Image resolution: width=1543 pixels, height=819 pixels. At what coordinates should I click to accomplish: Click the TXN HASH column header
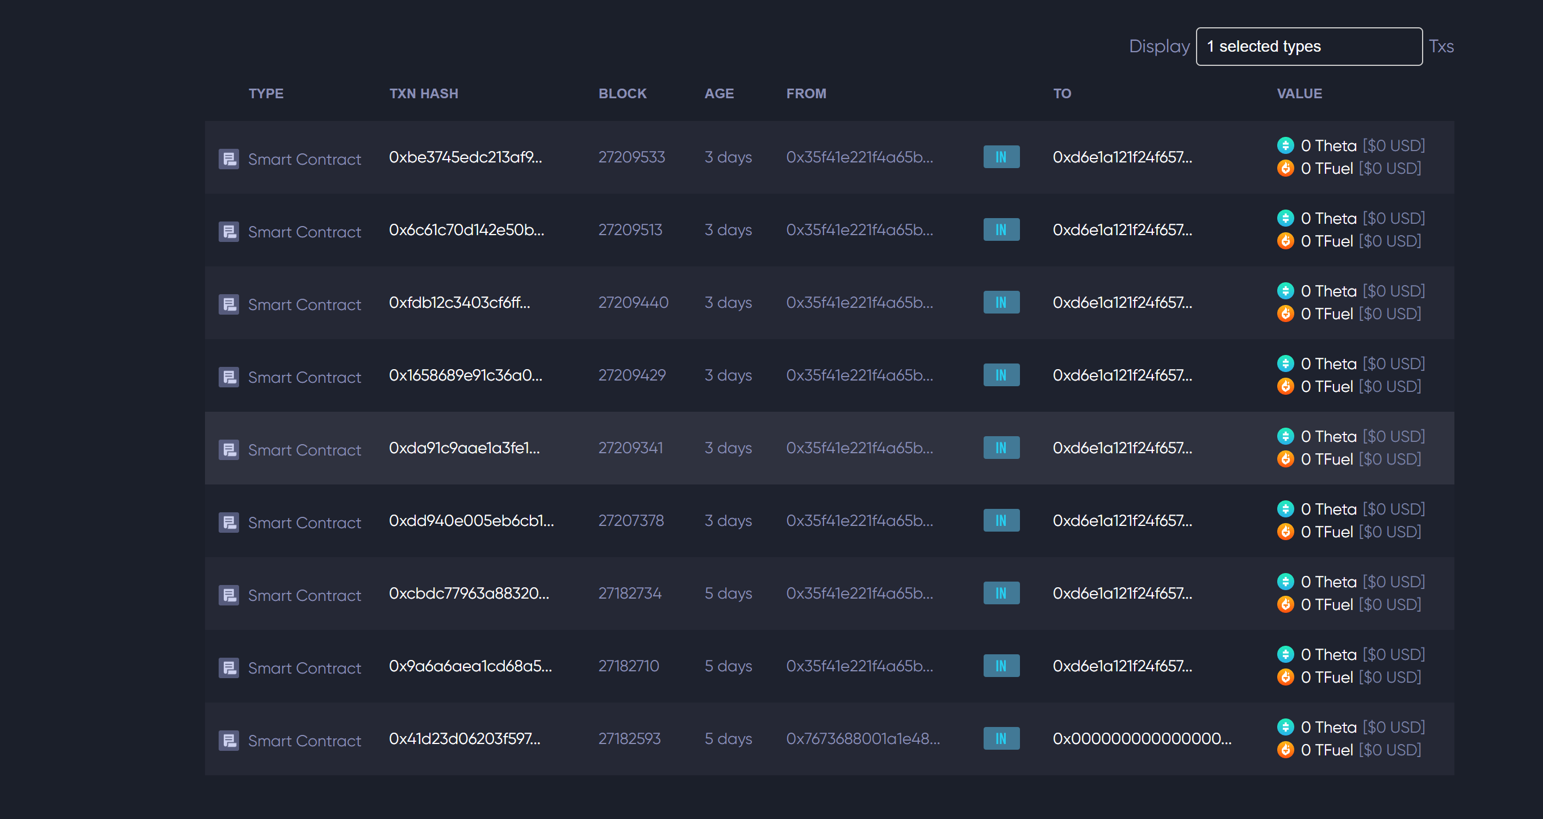click(x=424, y=94)
